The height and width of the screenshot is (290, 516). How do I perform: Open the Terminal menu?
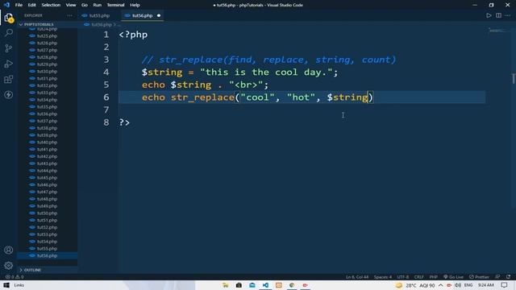pyautogui.click(x=115, y=5)
